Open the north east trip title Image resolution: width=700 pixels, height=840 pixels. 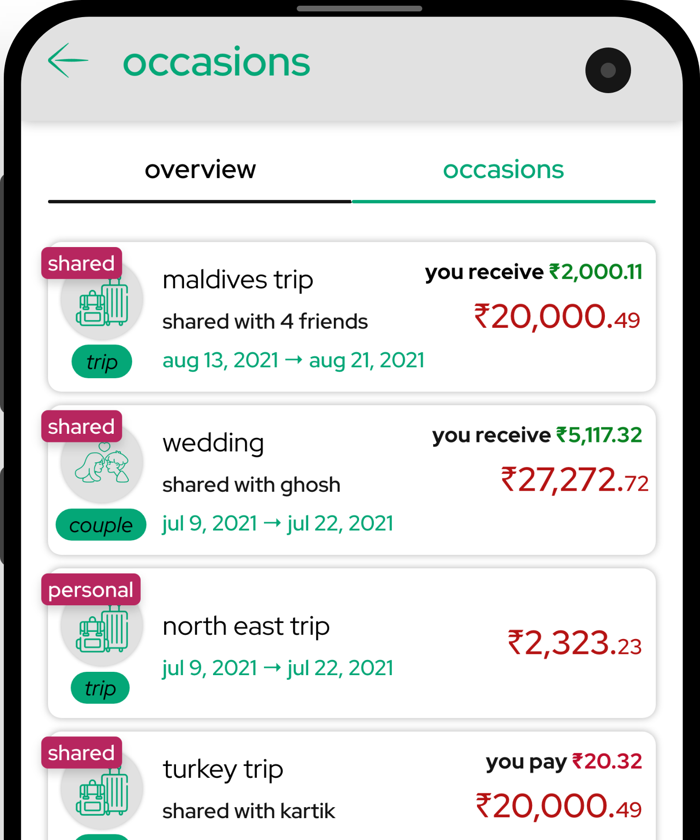pos(246,627)
